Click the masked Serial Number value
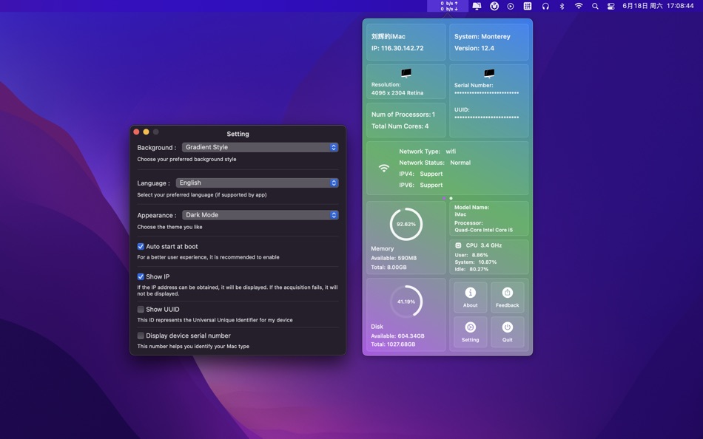The image size is (703, 439). [486, 93]
